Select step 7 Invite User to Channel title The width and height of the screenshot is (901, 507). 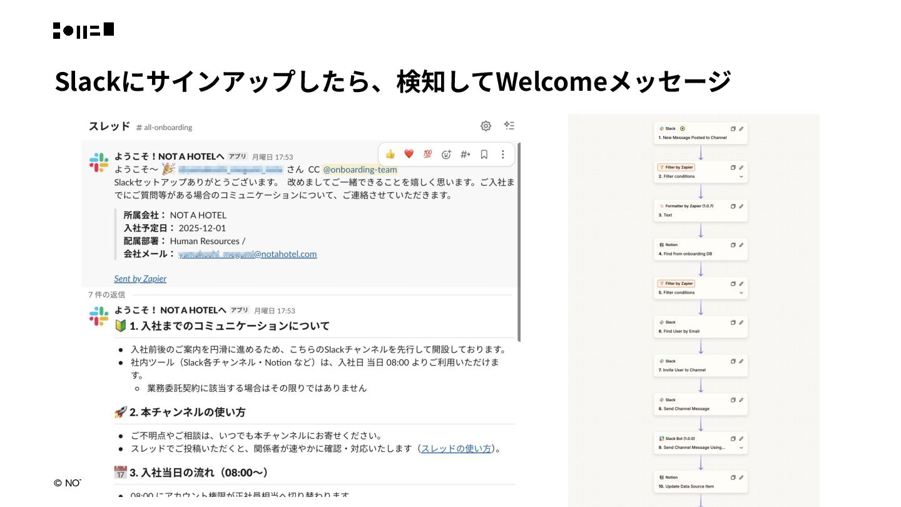coord(682,370)
